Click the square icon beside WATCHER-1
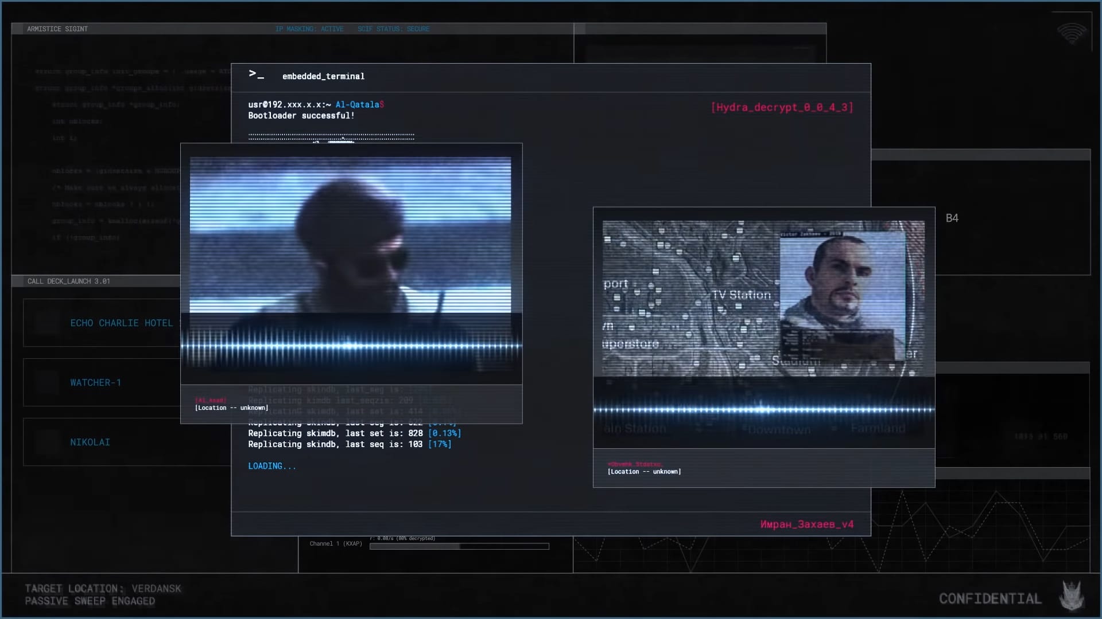 coord(47,382)
